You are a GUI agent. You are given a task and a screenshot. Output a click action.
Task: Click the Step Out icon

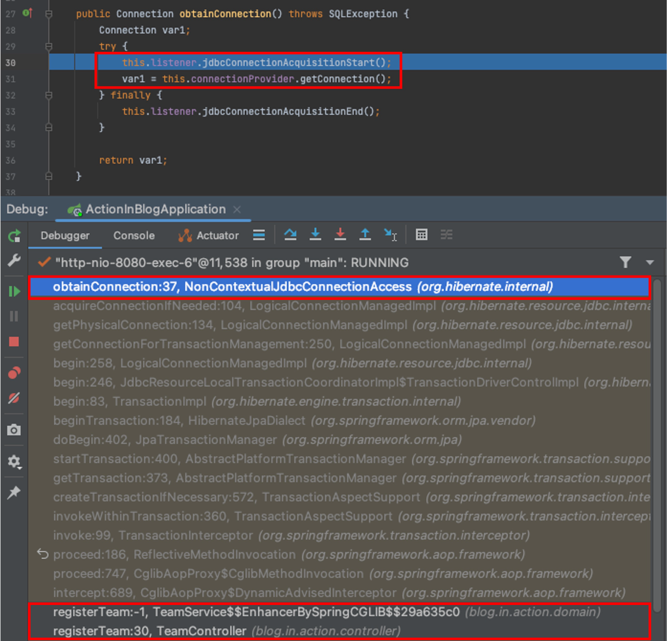coord(365,234)
